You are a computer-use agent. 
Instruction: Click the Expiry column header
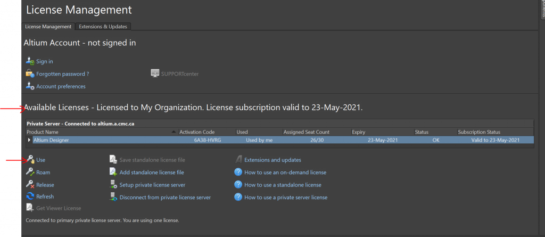382,132
